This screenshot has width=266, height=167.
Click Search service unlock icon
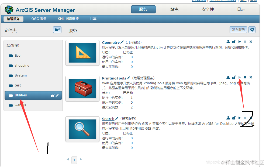click(234, 118)
